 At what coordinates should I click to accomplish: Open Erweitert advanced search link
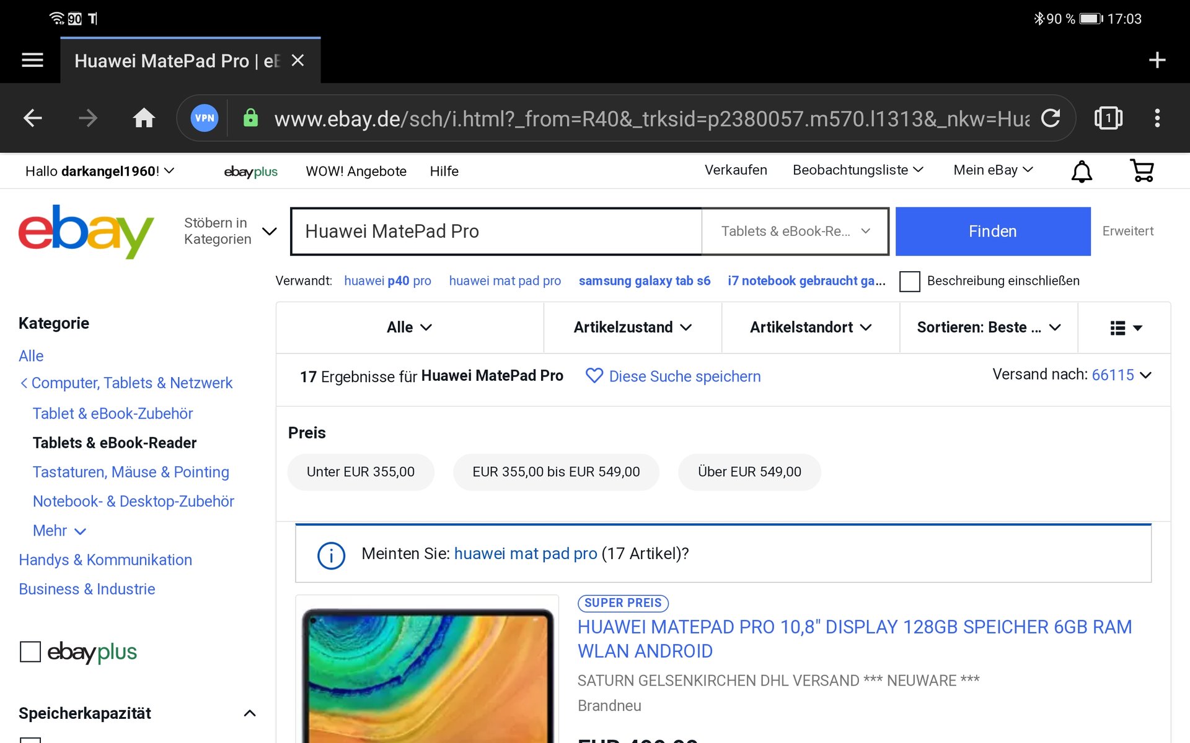tap(1127, 231)
